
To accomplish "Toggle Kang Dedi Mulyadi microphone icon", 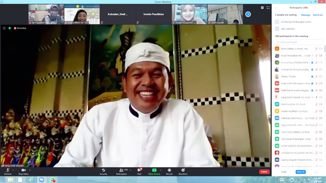I will pos(316,97).
